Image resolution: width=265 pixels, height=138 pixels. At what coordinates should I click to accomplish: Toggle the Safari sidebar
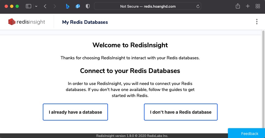(28, 6)
